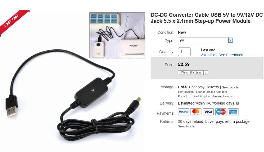Open the See exclusions link
Screen dimensions: 264x152
coord(222,97)
